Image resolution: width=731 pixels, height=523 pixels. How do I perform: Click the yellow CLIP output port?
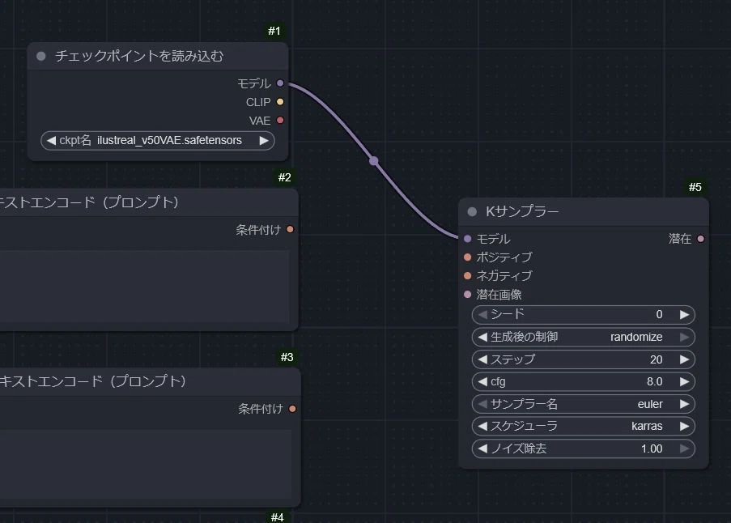[x=280, y=102]
